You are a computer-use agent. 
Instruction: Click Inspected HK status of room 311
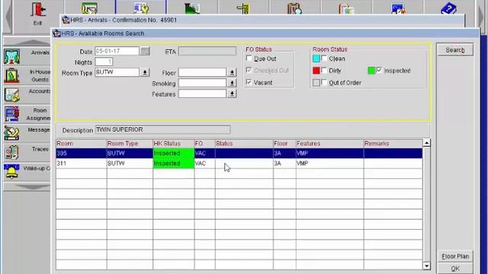pos(173,164)
